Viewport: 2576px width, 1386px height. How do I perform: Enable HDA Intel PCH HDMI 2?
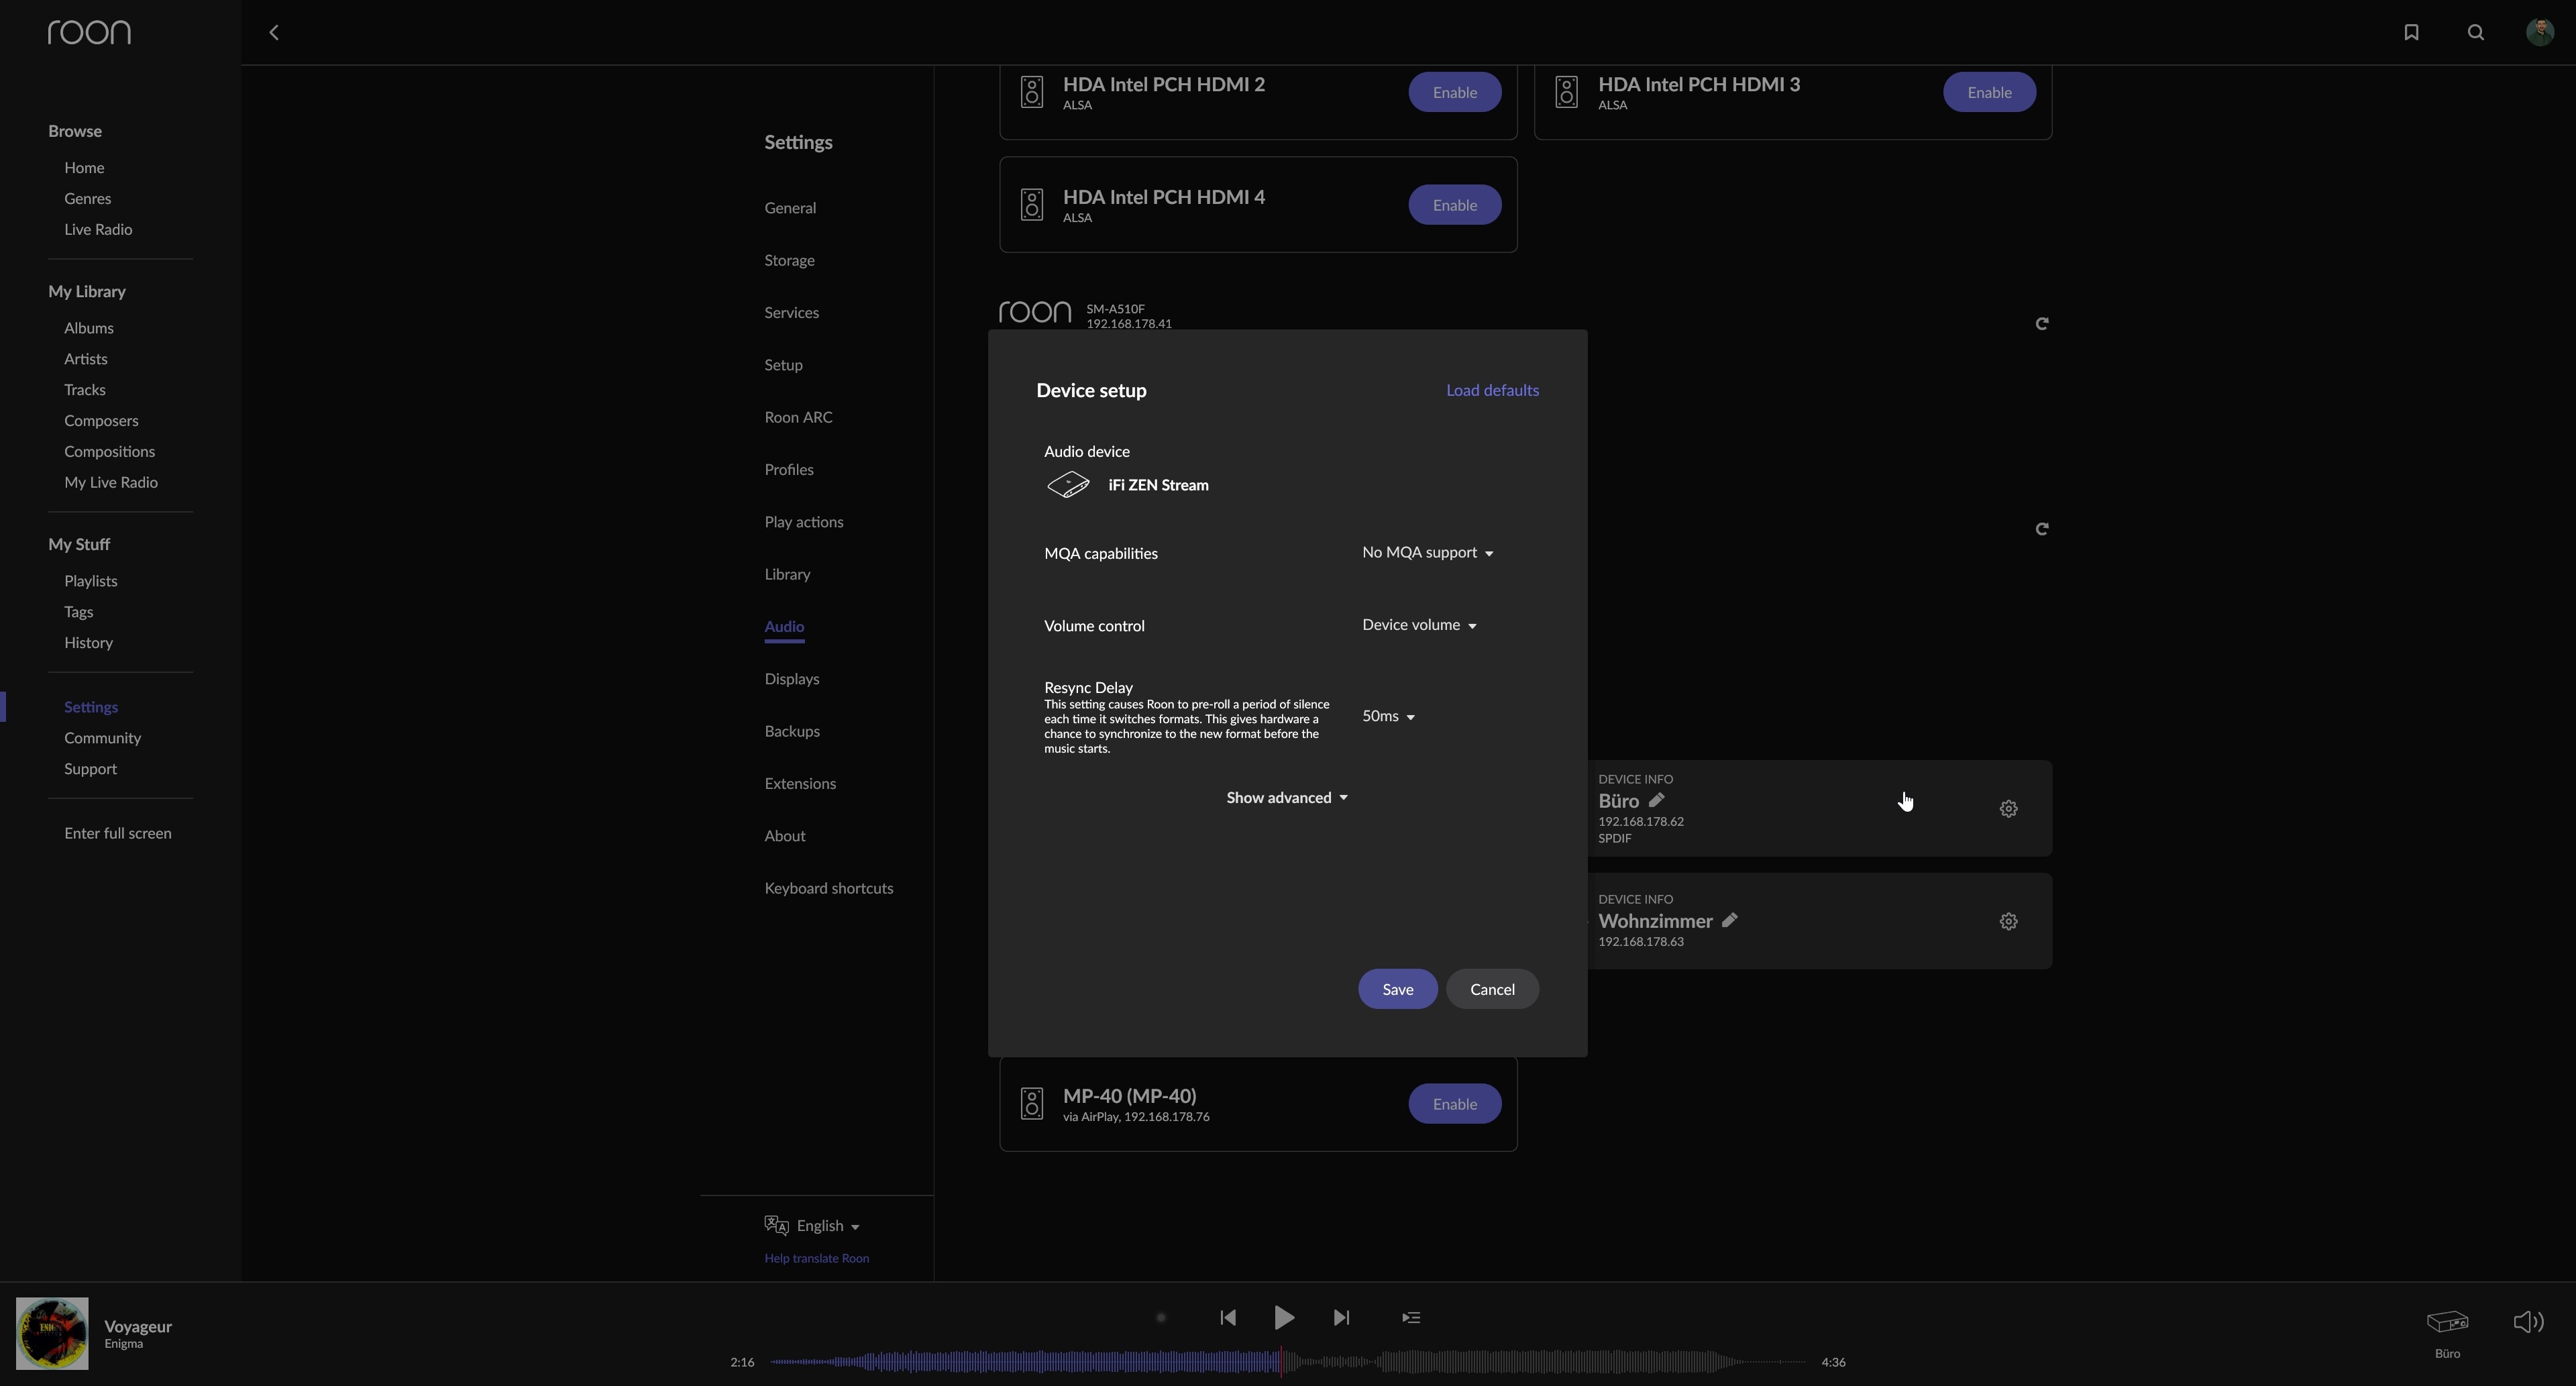(x=1454, y=92)
